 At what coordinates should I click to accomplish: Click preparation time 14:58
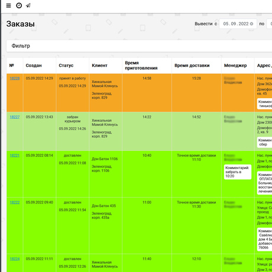(147, 79)
